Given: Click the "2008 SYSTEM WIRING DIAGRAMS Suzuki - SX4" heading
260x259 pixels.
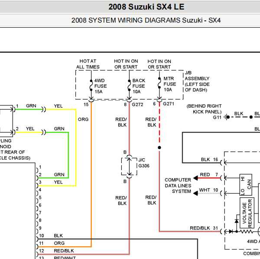Looking at the screenshot, I should pyautogui.click(x=146, y=20).
